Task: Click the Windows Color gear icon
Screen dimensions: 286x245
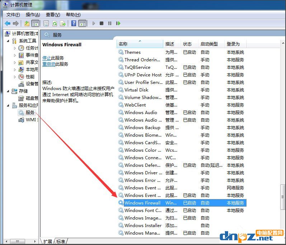Action: [121, 150]
